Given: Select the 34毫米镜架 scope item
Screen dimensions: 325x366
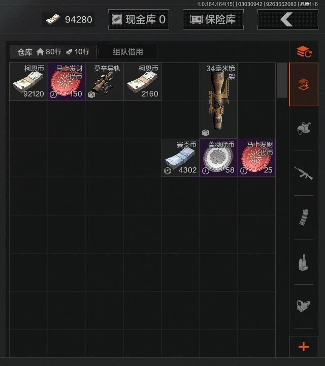Looking at the screenshot, I should tap(218, 101).
